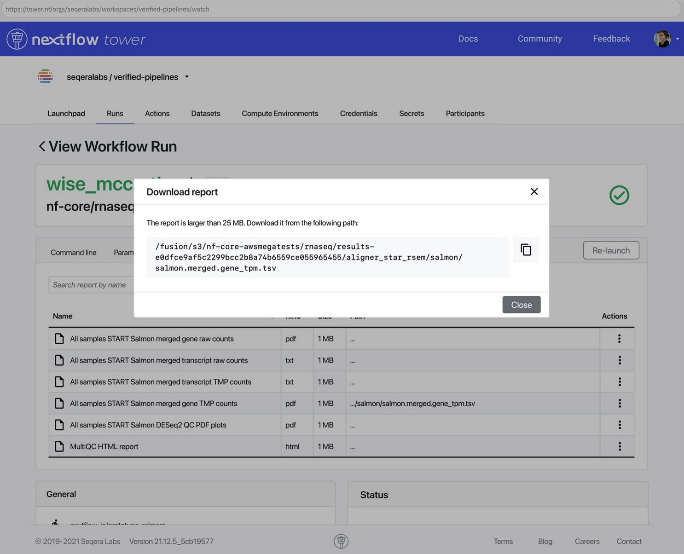Click the Actions column header

click(614, 316)
